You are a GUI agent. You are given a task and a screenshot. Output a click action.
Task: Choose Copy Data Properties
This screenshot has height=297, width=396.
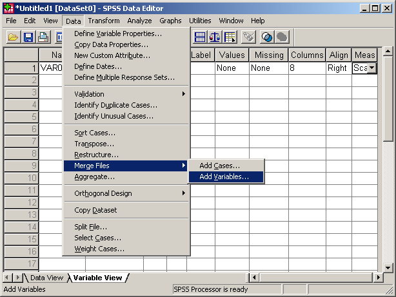pyautogui.click(x=126, y=44)
